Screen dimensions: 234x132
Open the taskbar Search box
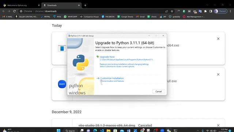pyautogui.click(x=70, y=131)
